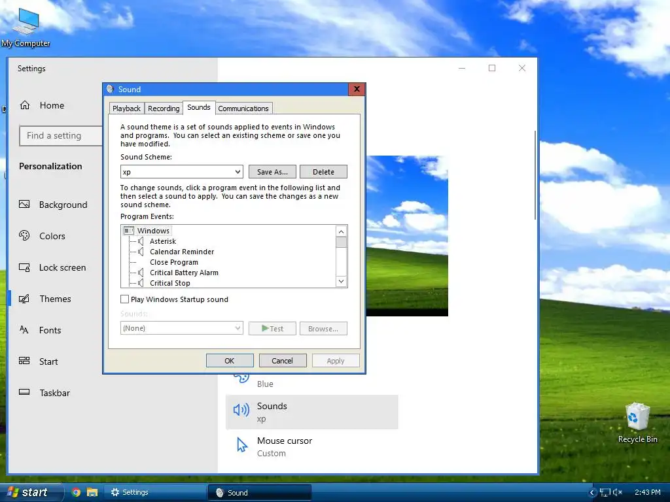Click the Save As... button

click(x=272, y=172)
